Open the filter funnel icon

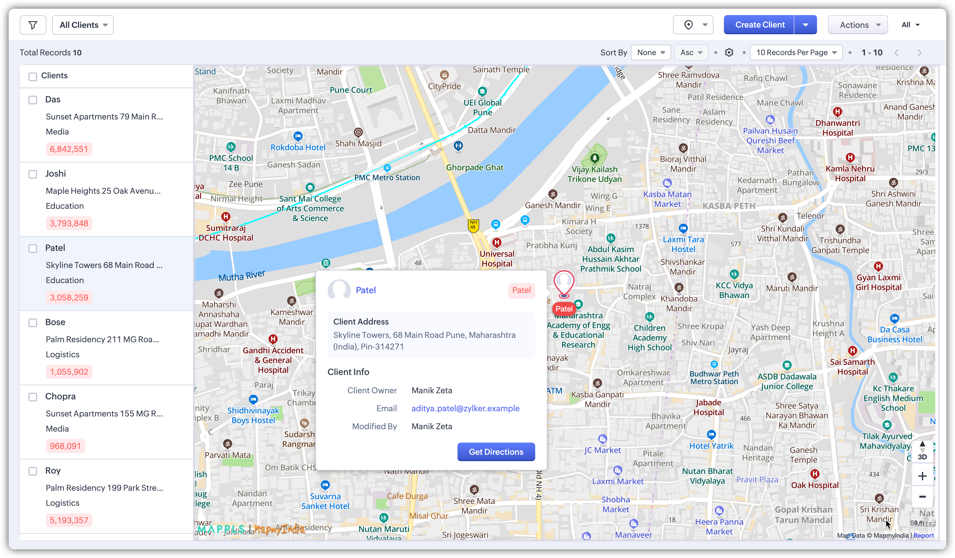point(33,25)
